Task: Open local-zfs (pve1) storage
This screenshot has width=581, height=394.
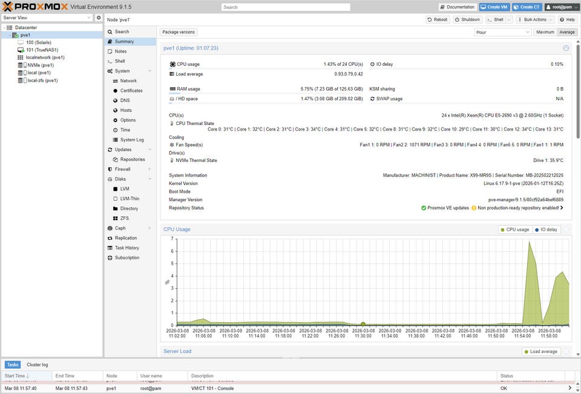Action: coord(42,80)
